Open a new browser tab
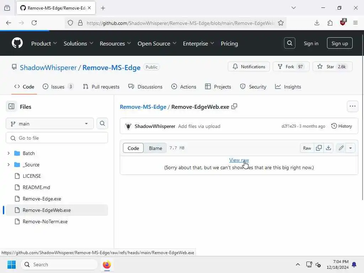364x273 pixels. pyautogui.click(x=103, y=8)
